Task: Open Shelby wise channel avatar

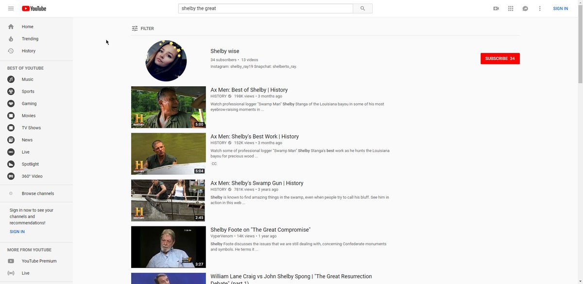Action: tap(166, 61)
